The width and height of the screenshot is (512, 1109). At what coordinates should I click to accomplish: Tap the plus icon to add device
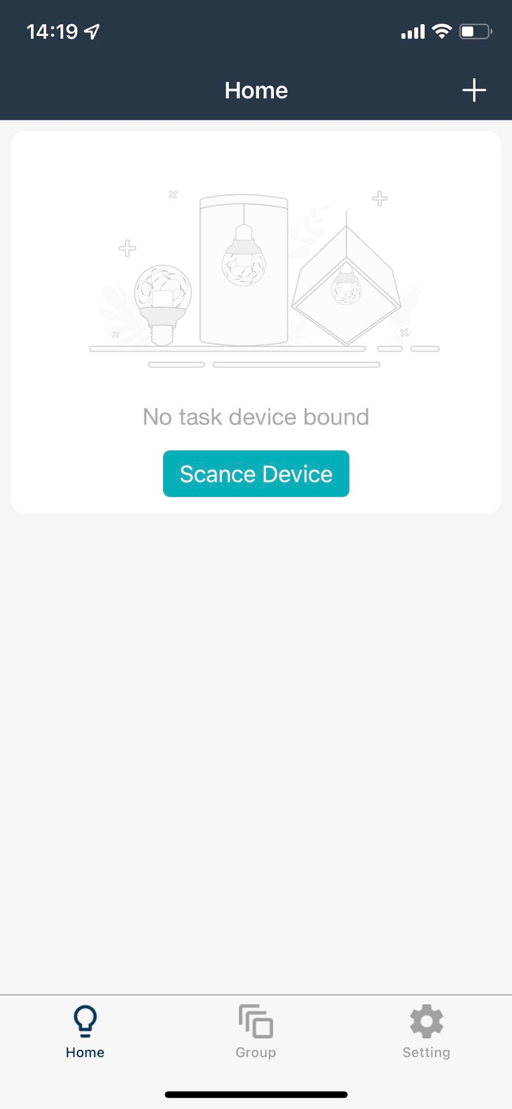point(474,90)
